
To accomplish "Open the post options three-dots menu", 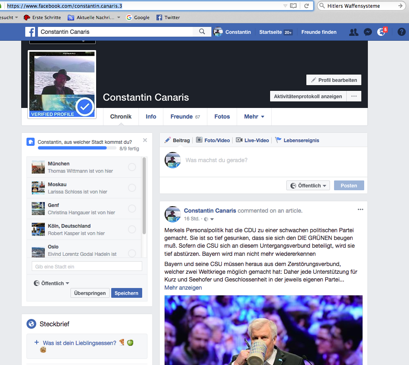I will coord(360,209).
